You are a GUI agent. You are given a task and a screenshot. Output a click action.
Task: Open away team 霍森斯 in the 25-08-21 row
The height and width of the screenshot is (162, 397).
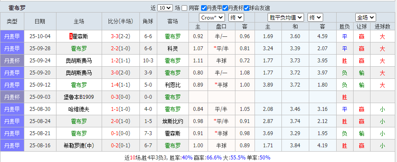[173, 133]
